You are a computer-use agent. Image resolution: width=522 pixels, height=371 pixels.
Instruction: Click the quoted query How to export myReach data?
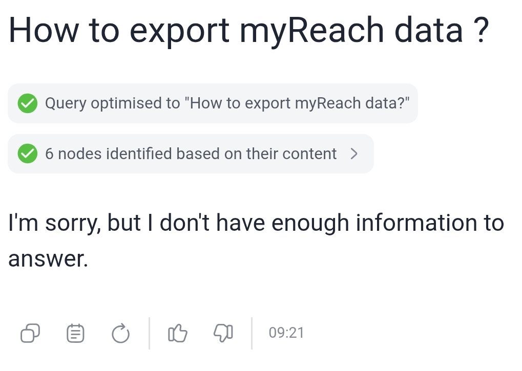tap(297, 103)
